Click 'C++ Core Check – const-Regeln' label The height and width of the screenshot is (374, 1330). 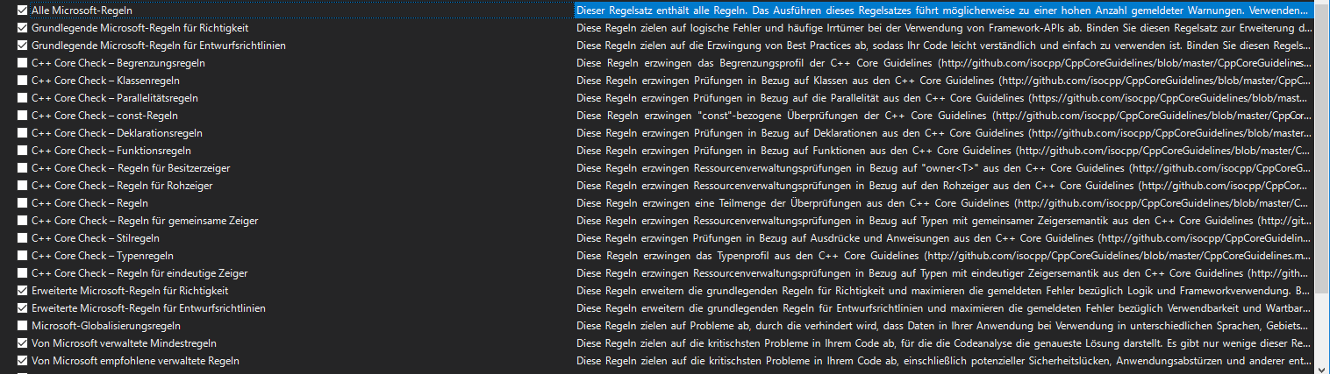coord(104,115)
